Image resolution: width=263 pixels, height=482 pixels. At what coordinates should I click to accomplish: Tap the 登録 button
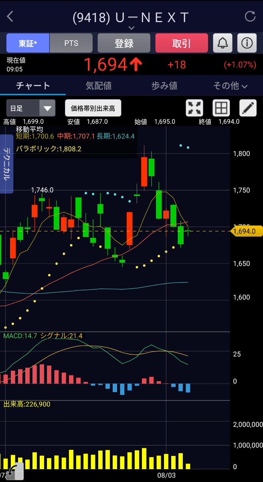tap(124, 43)
